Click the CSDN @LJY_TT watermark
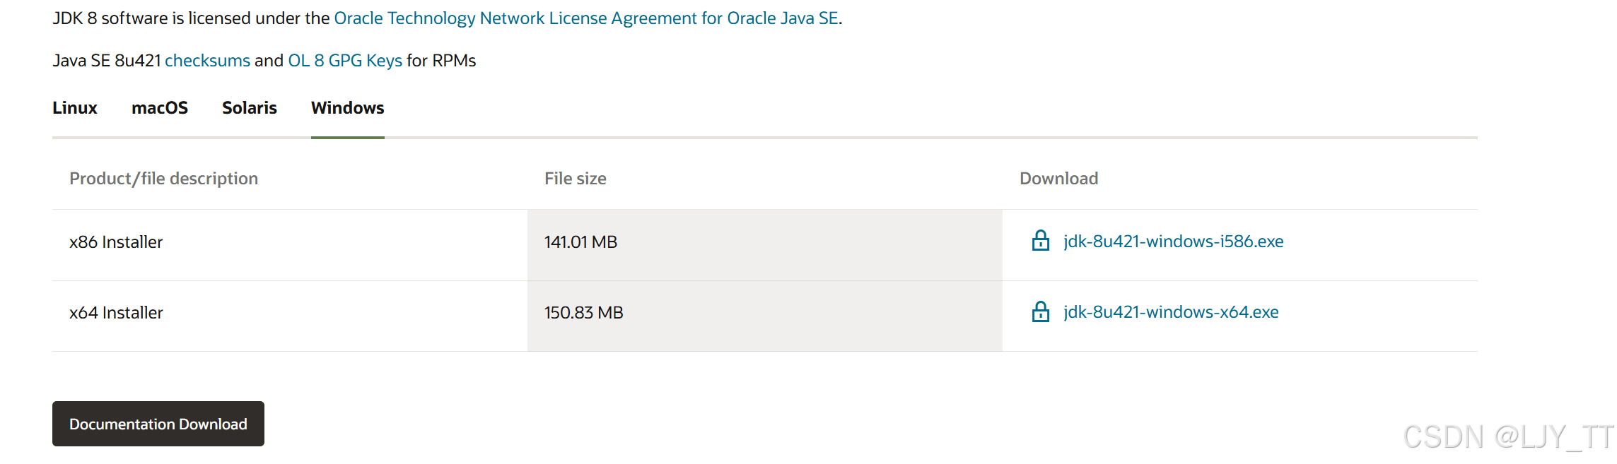Viewport: 1617px width, 464px height. (x=1507, y=437)
